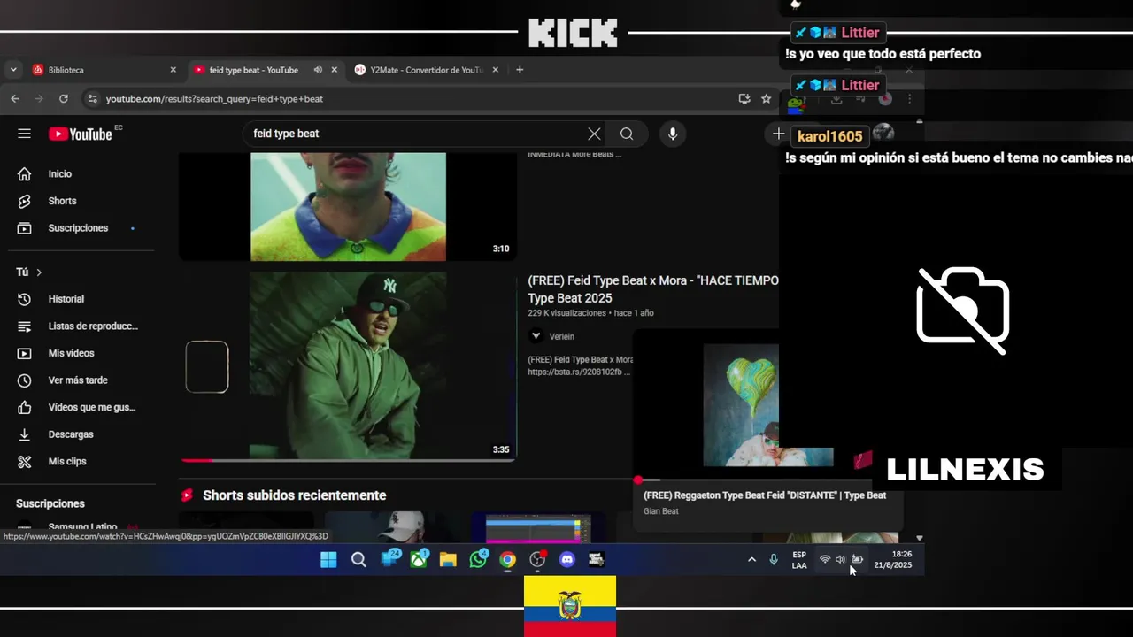This screenshot has width=1133, height=637.
Task: Open Mis videos in the sidebar
Action: coord(71,353)
